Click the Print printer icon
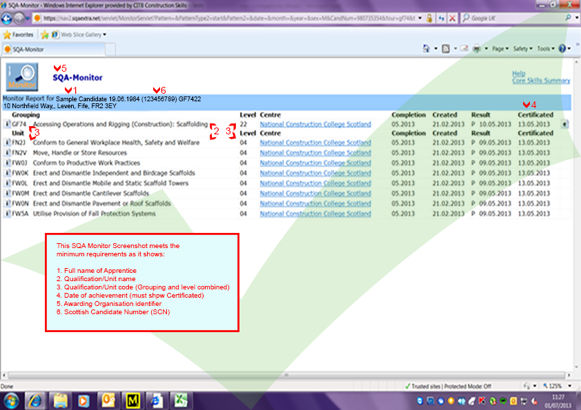 point(477,48)
